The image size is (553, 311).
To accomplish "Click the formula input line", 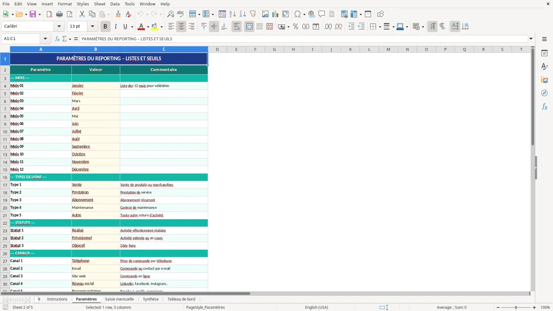I will 303,39.
